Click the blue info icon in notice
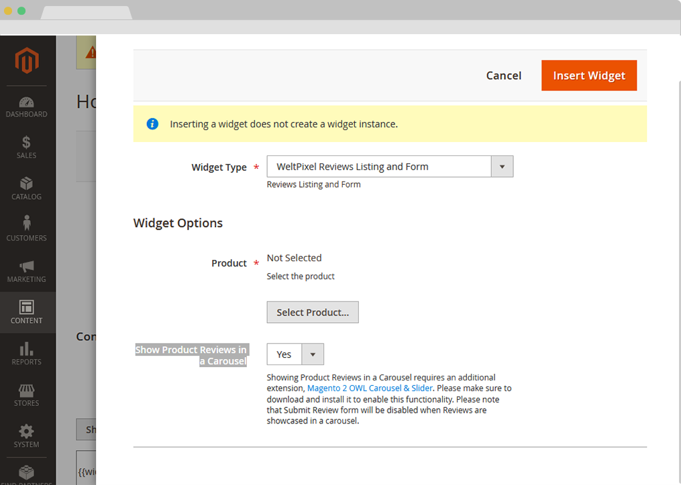 tap(152, 124)
